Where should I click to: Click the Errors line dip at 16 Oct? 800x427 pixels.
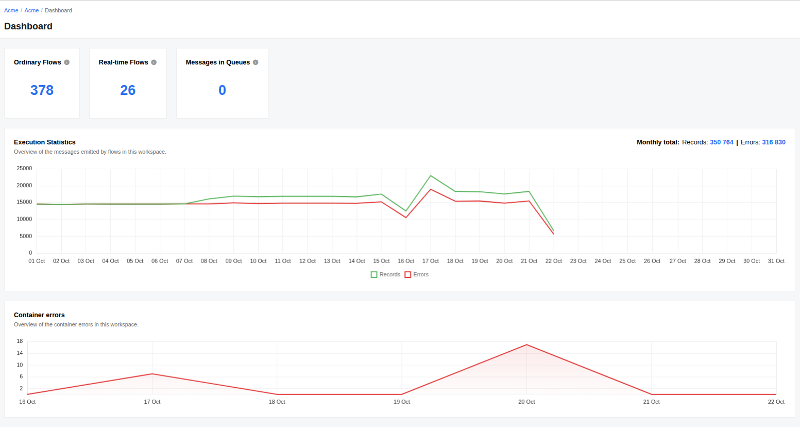(x=406, y=217)
